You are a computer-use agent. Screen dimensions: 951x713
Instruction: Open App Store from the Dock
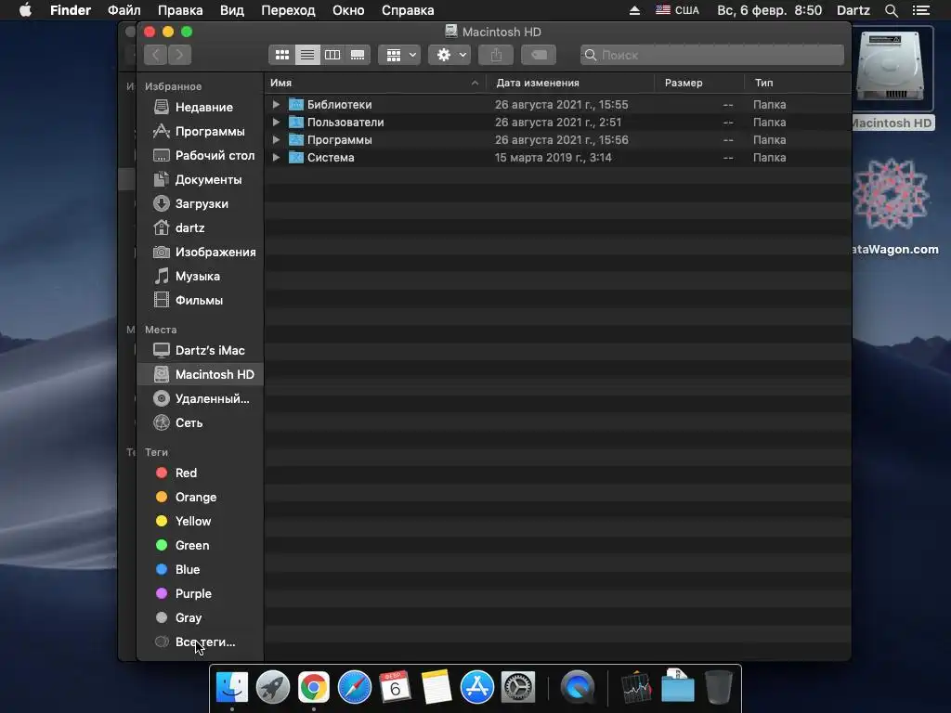click(477, 688)
